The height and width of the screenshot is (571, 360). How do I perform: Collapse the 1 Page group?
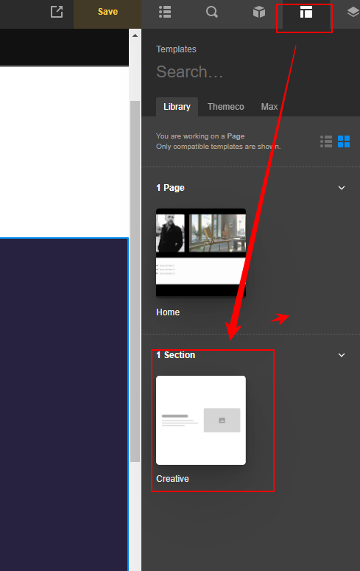[342, 188]
